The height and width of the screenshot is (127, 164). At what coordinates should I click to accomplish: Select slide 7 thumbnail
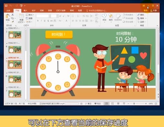[x=15, y=94]
